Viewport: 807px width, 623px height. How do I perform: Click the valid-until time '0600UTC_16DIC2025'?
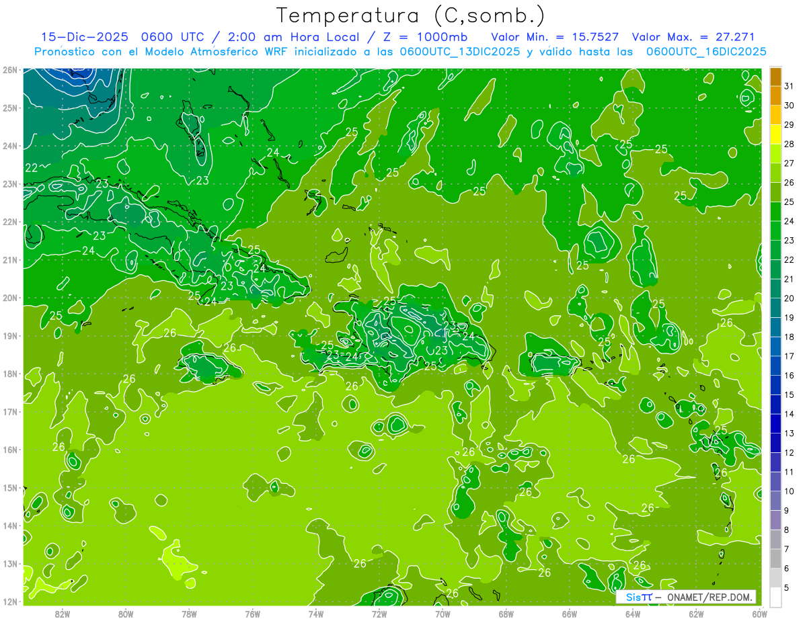coord(707,51)
